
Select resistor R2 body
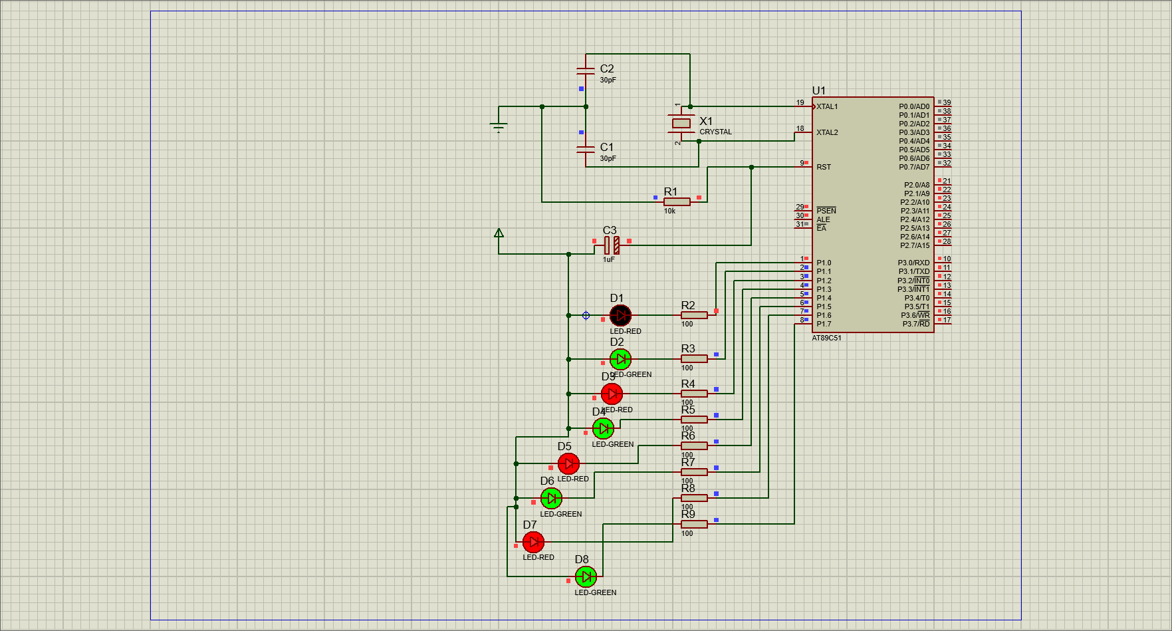694,315
